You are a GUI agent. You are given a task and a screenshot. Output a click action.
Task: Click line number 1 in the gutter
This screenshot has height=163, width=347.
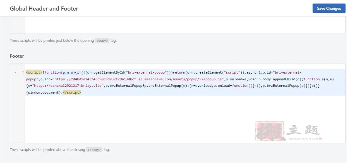[23, 72]
